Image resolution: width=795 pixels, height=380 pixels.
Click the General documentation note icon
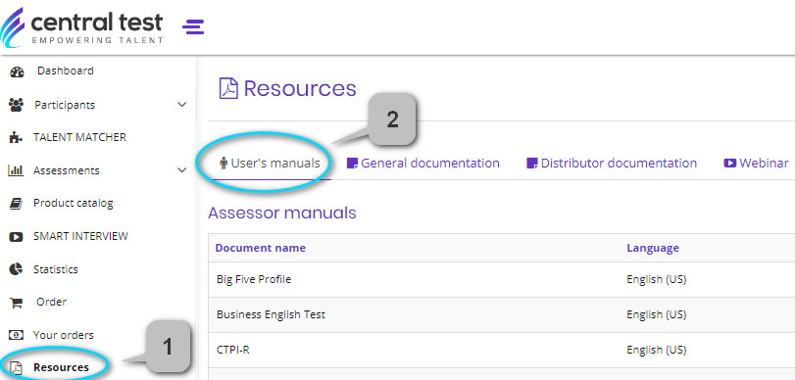click(x=352, y=164)
